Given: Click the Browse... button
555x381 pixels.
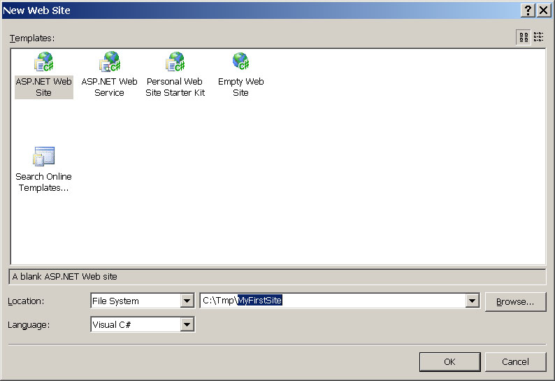Looking at the screenshot, I should click(515, 302).
